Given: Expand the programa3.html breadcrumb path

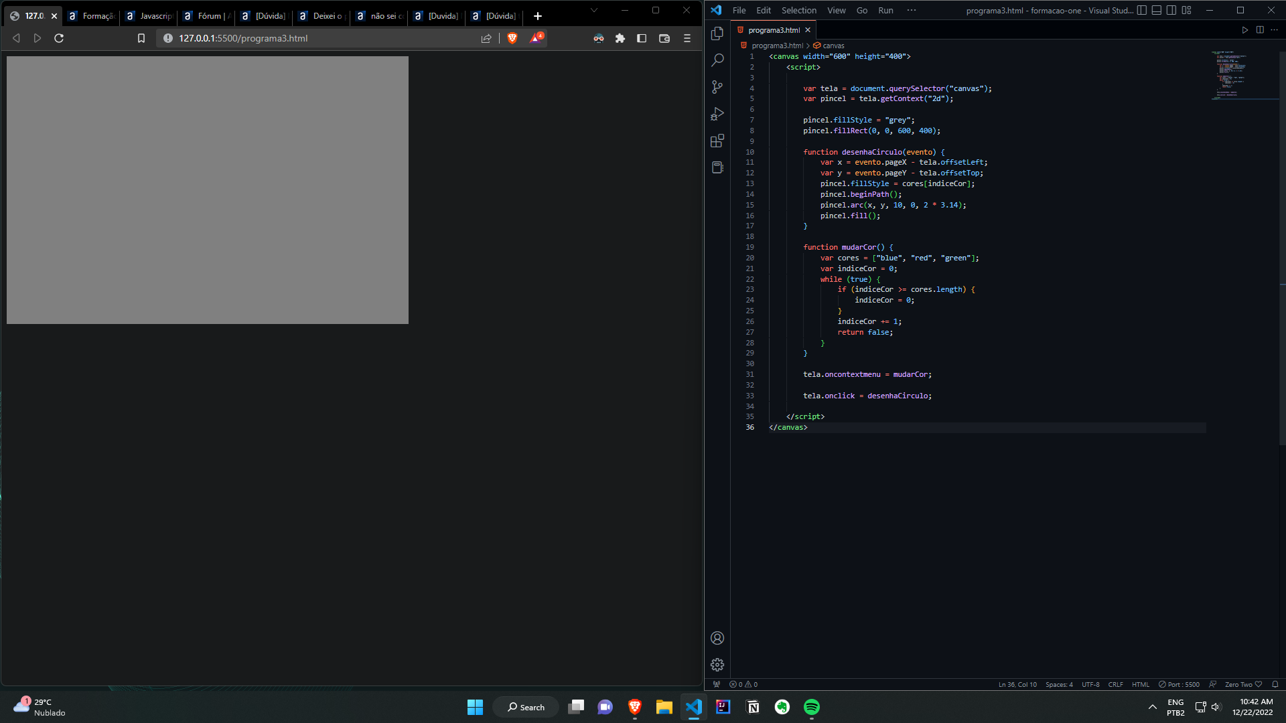Looking at the screenshot, I should point(774,46).
